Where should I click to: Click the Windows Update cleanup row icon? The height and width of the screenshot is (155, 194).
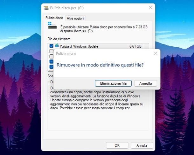tap(57, 46)
